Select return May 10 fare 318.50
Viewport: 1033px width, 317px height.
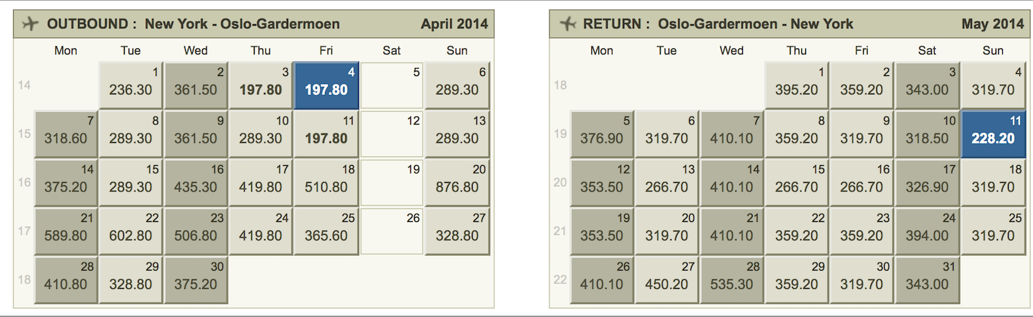927,134
